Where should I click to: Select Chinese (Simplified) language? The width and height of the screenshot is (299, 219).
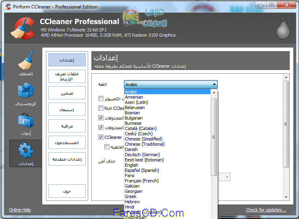(167, 139)
